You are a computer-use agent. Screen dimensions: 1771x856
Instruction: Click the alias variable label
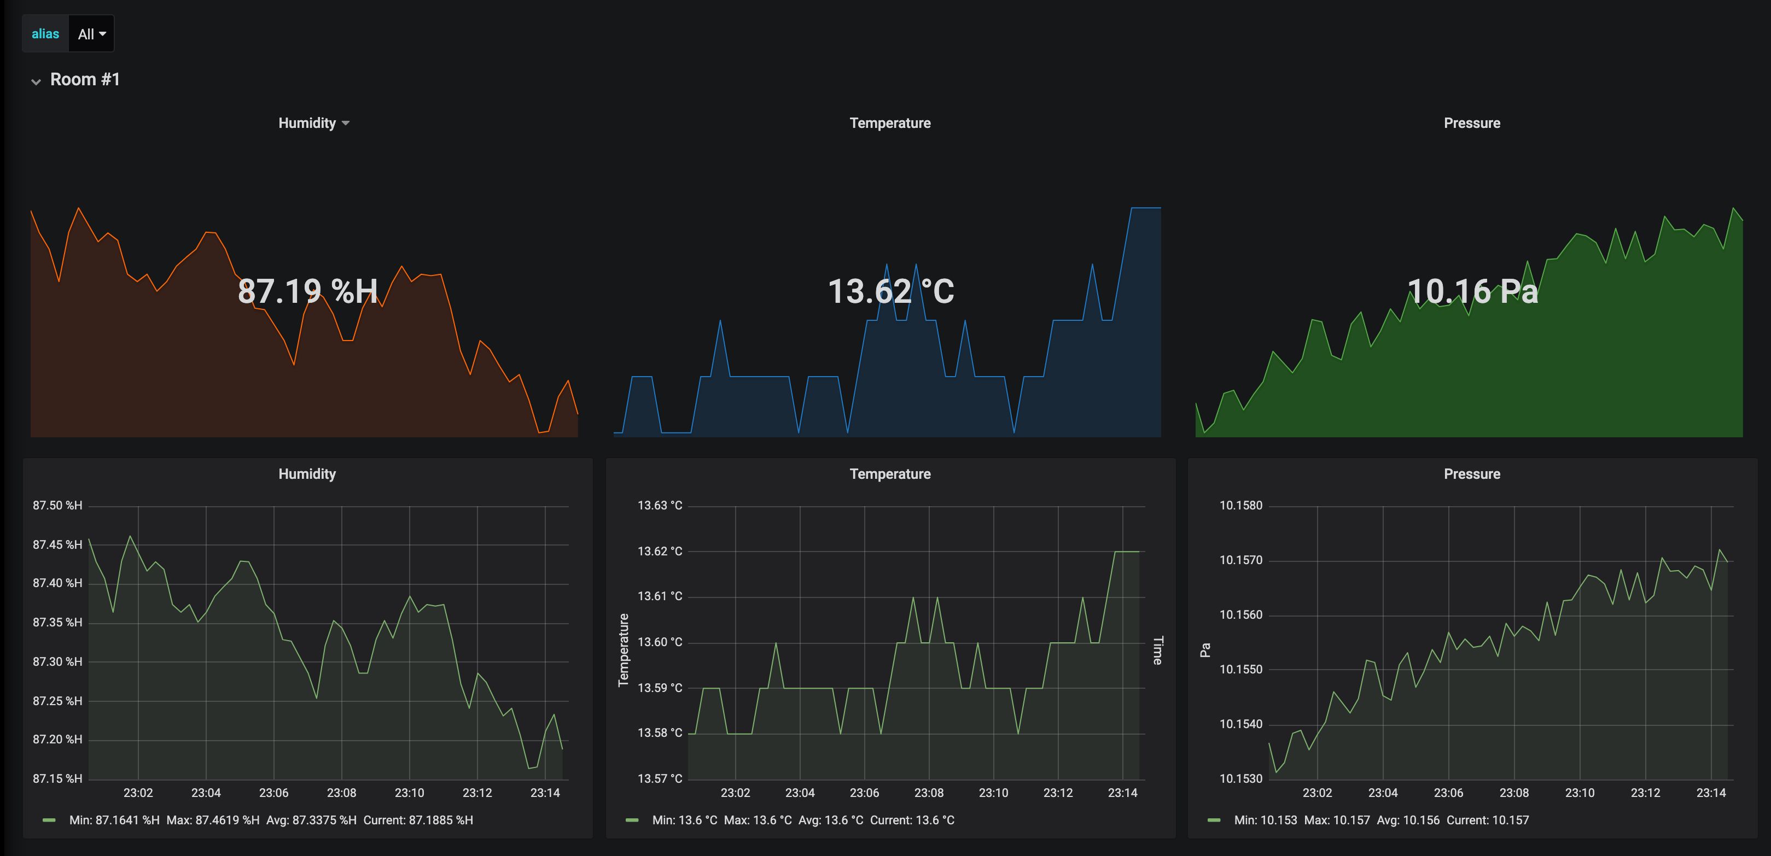[45, 34]
